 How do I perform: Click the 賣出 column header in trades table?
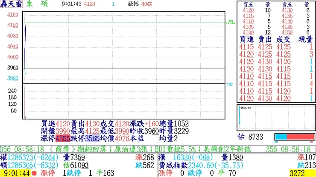[265, 40]
